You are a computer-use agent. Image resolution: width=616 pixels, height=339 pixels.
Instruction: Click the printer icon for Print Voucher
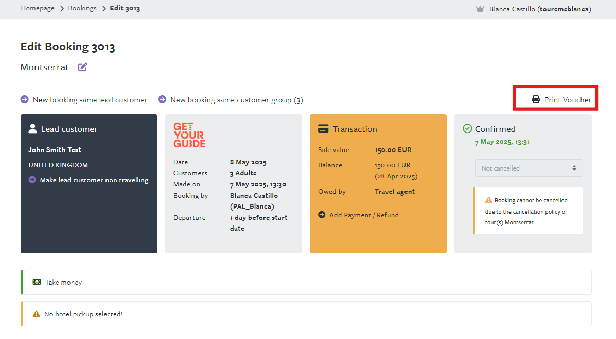point(536,100)
